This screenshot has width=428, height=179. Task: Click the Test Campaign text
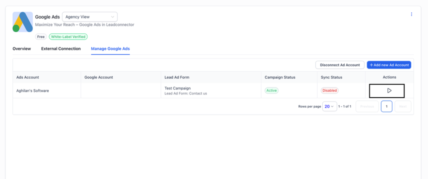(x=178, y=88)
